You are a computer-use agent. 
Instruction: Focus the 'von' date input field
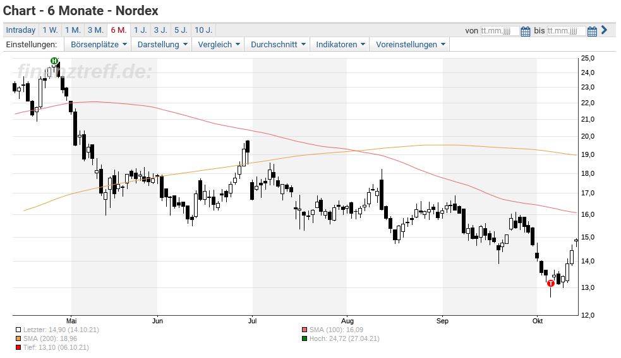[500, 31]
